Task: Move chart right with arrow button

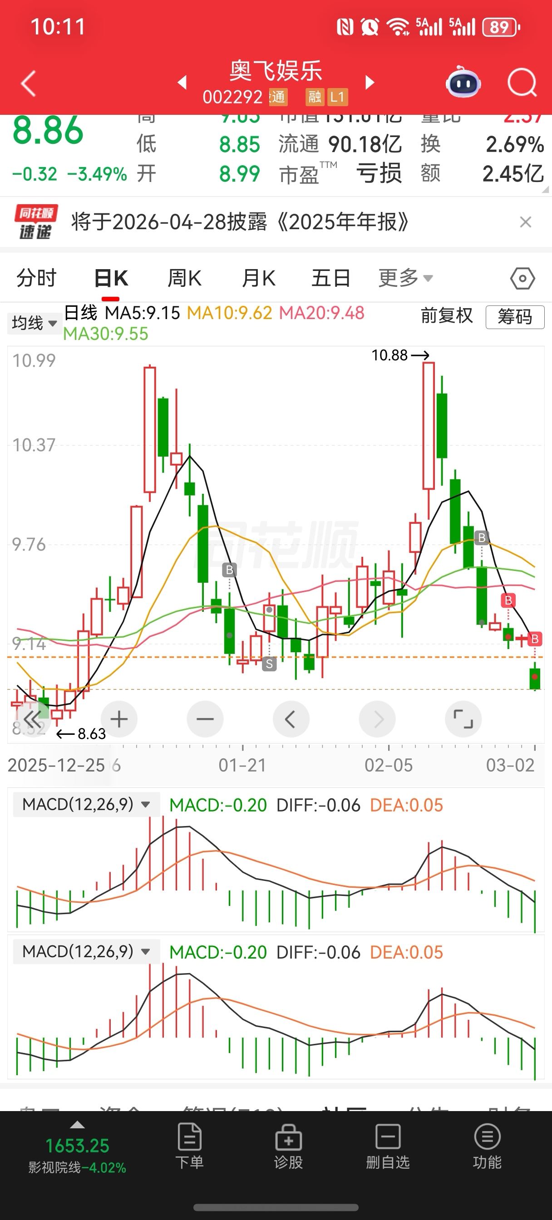Action: (377, 719)
